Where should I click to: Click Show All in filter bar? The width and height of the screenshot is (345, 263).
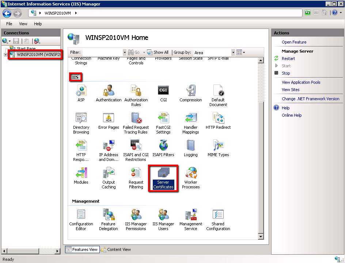coord(158,53)
